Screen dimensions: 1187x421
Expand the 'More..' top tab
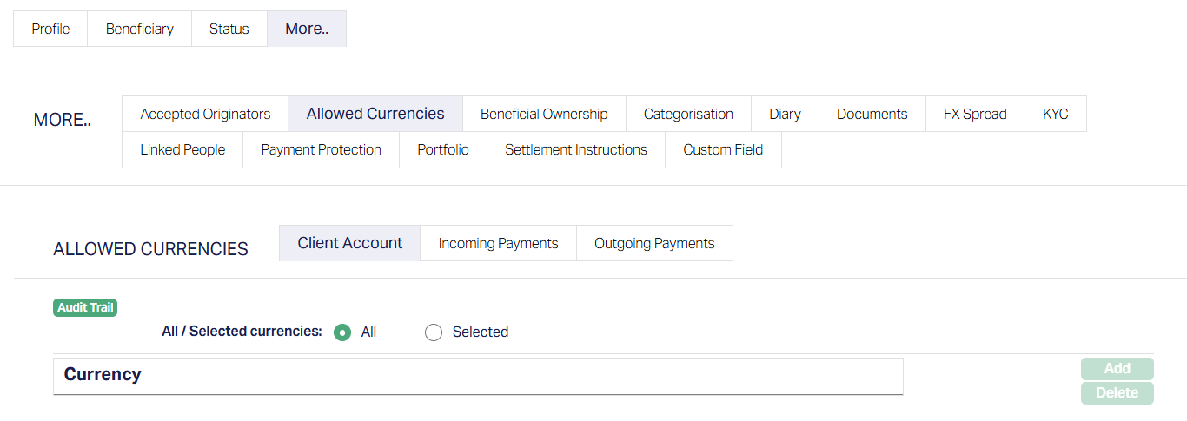(307, 29)
